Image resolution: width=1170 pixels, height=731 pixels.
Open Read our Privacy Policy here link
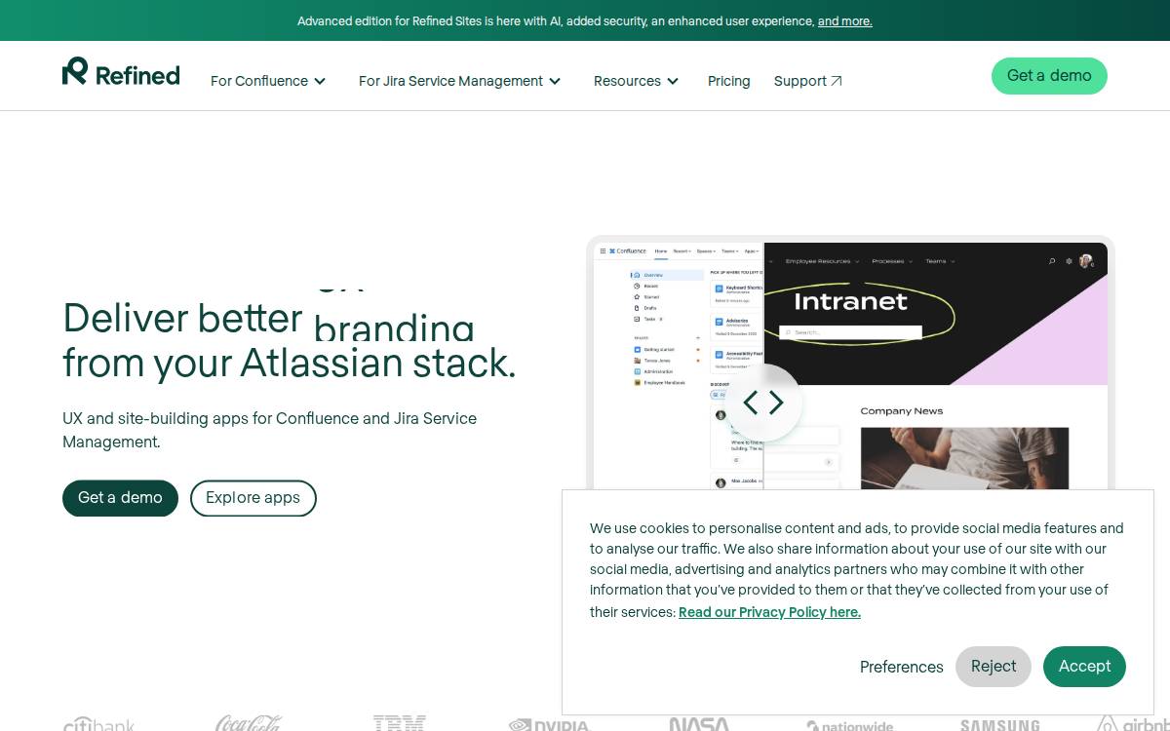point(769,612)
